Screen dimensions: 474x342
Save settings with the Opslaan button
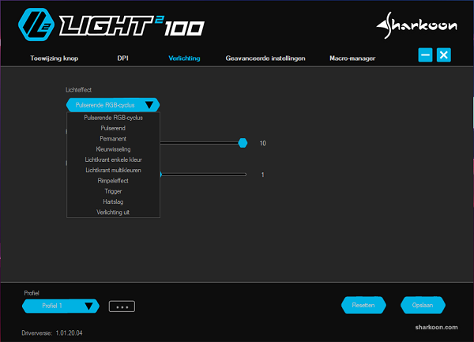coord(423,305)
